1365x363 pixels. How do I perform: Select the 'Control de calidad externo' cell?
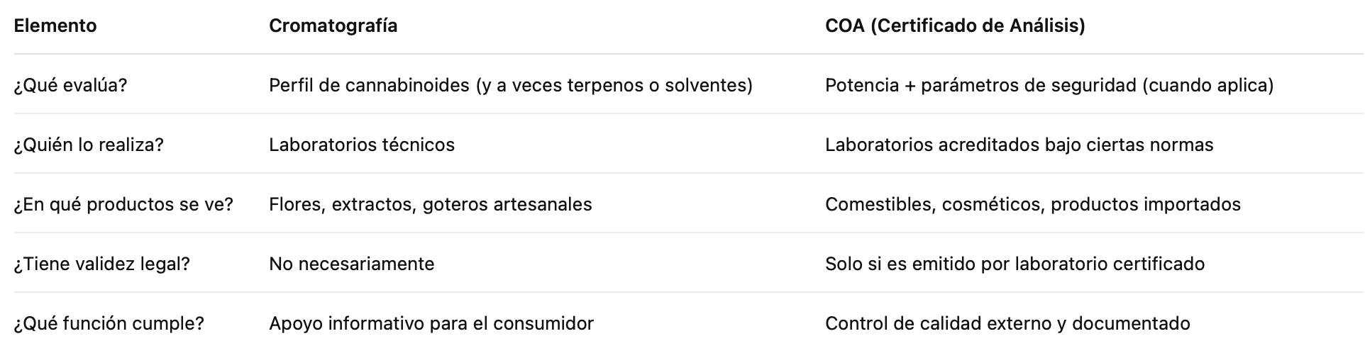click(1007, 323)
